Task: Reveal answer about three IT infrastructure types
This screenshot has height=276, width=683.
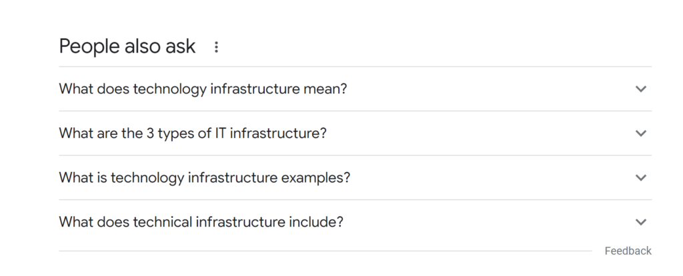Action: [x=355, y=133]
